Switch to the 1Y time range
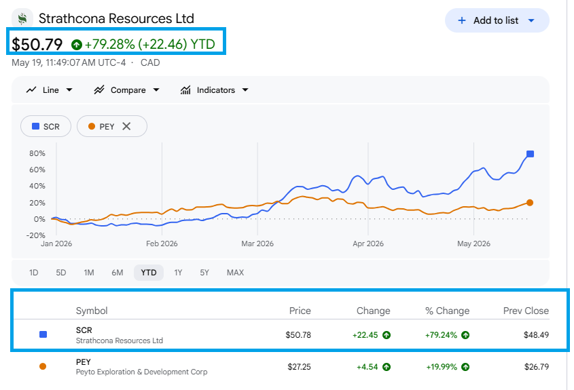This screenshot has height=390, width=574. pos(178,273)
